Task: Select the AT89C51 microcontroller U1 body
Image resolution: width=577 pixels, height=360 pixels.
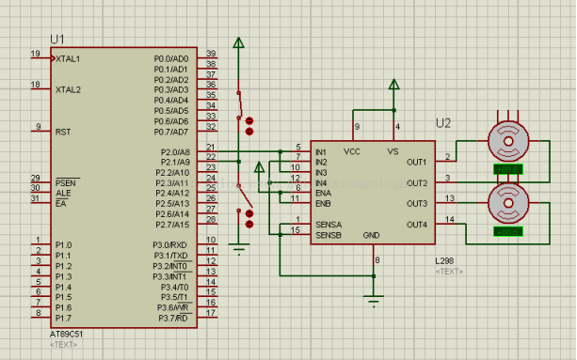Action: click(124, 187)
